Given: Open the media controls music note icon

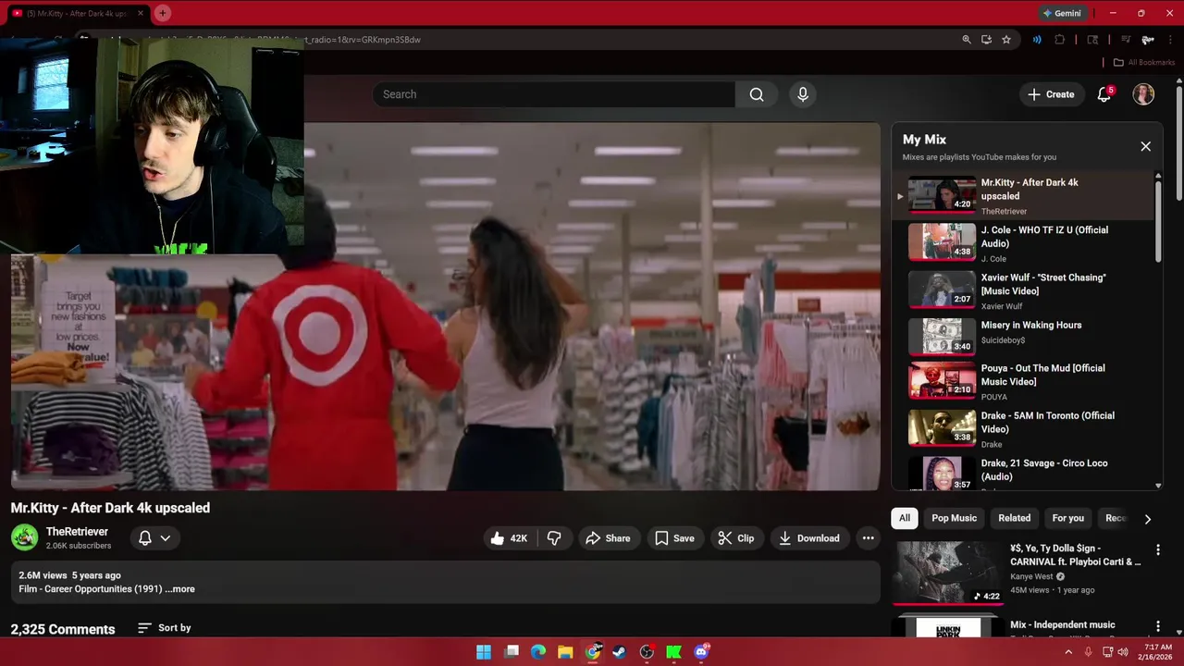Looking at the screenshot, I should click(x=1126, y=40).
